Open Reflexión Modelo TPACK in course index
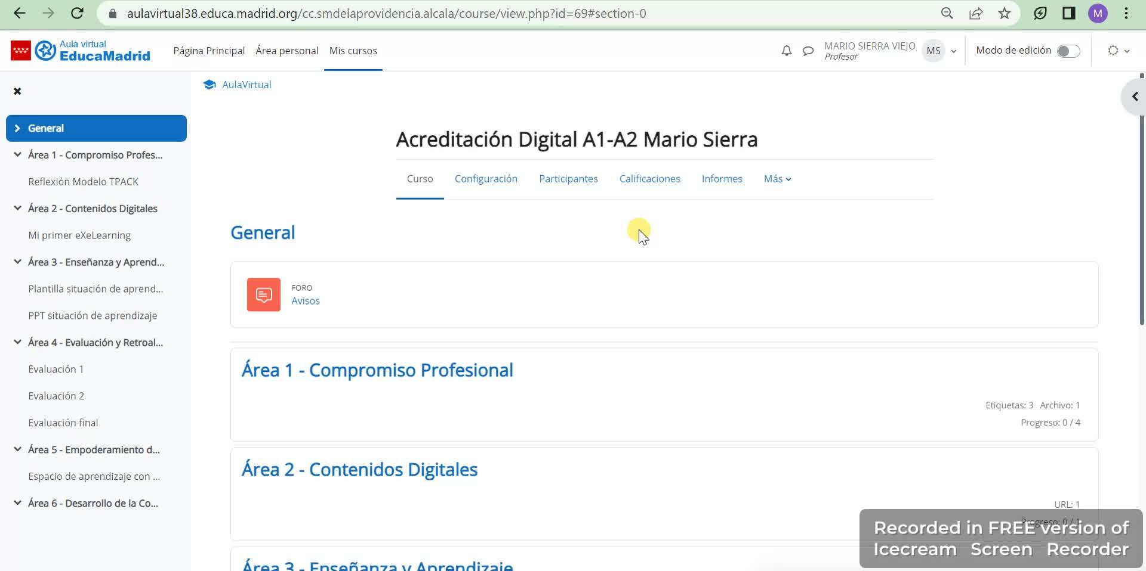 (x=83, y=181)
